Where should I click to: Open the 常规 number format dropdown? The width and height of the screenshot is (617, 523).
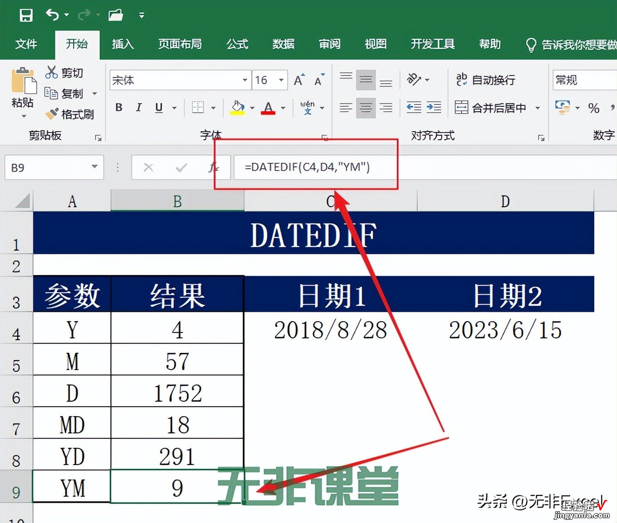coord(584,80)
